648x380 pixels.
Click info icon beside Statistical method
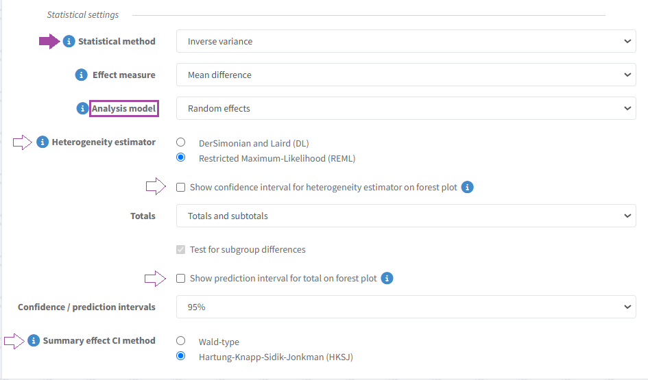pyautogui.click(x=69, y=42)
